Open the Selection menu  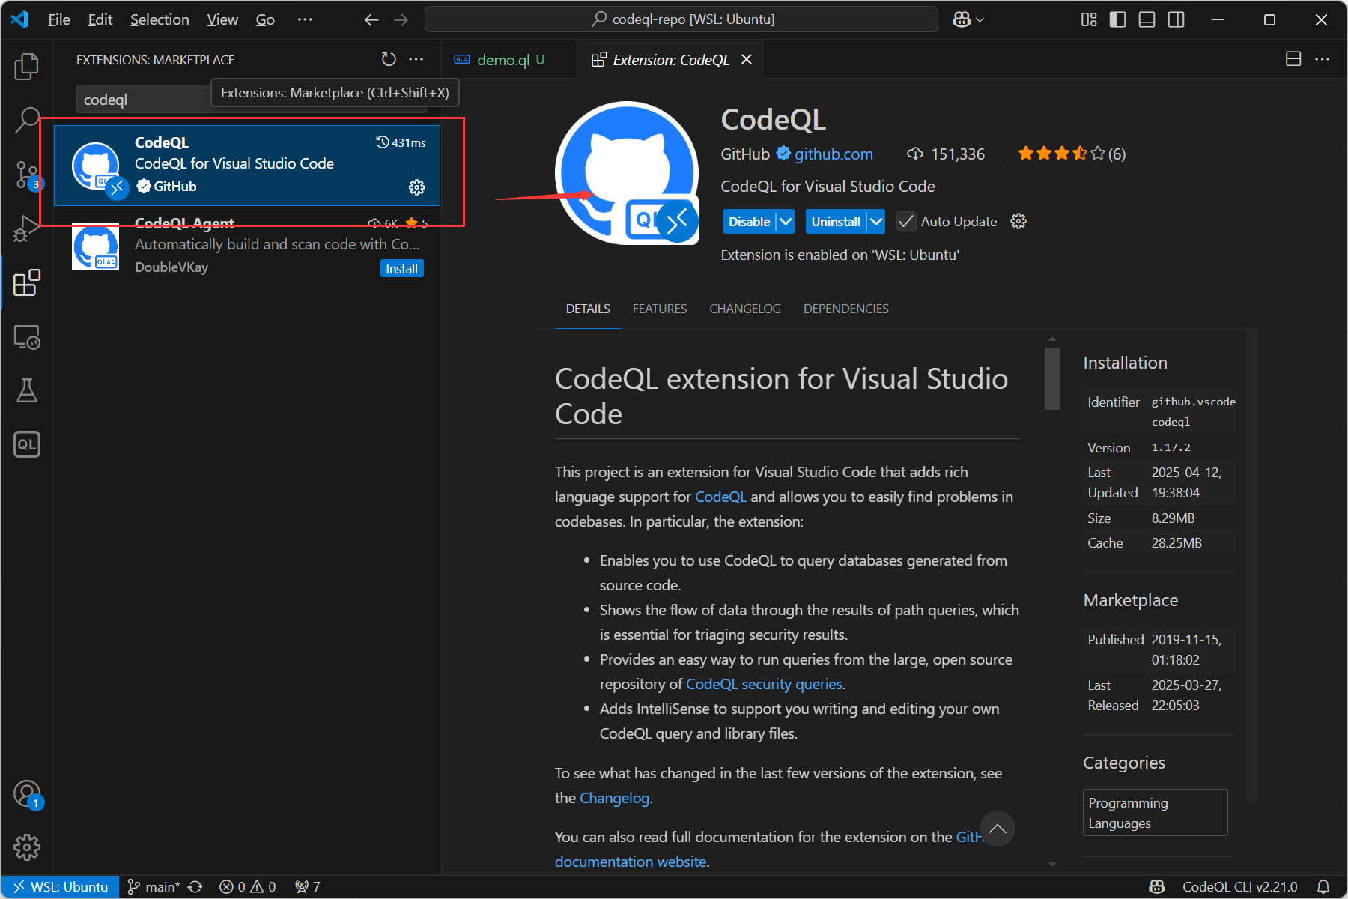pyautogui.click(x=160, y=20)
